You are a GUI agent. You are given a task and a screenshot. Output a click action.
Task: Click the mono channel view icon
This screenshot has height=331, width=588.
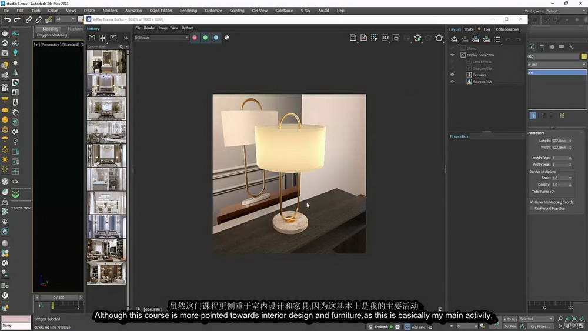pyautogui.click(x=227, y=38)
